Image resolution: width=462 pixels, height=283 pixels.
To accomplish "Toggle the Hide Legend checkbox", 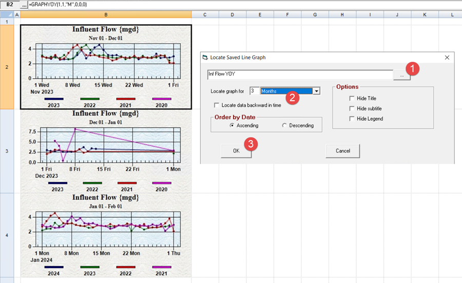I will 352,119.
